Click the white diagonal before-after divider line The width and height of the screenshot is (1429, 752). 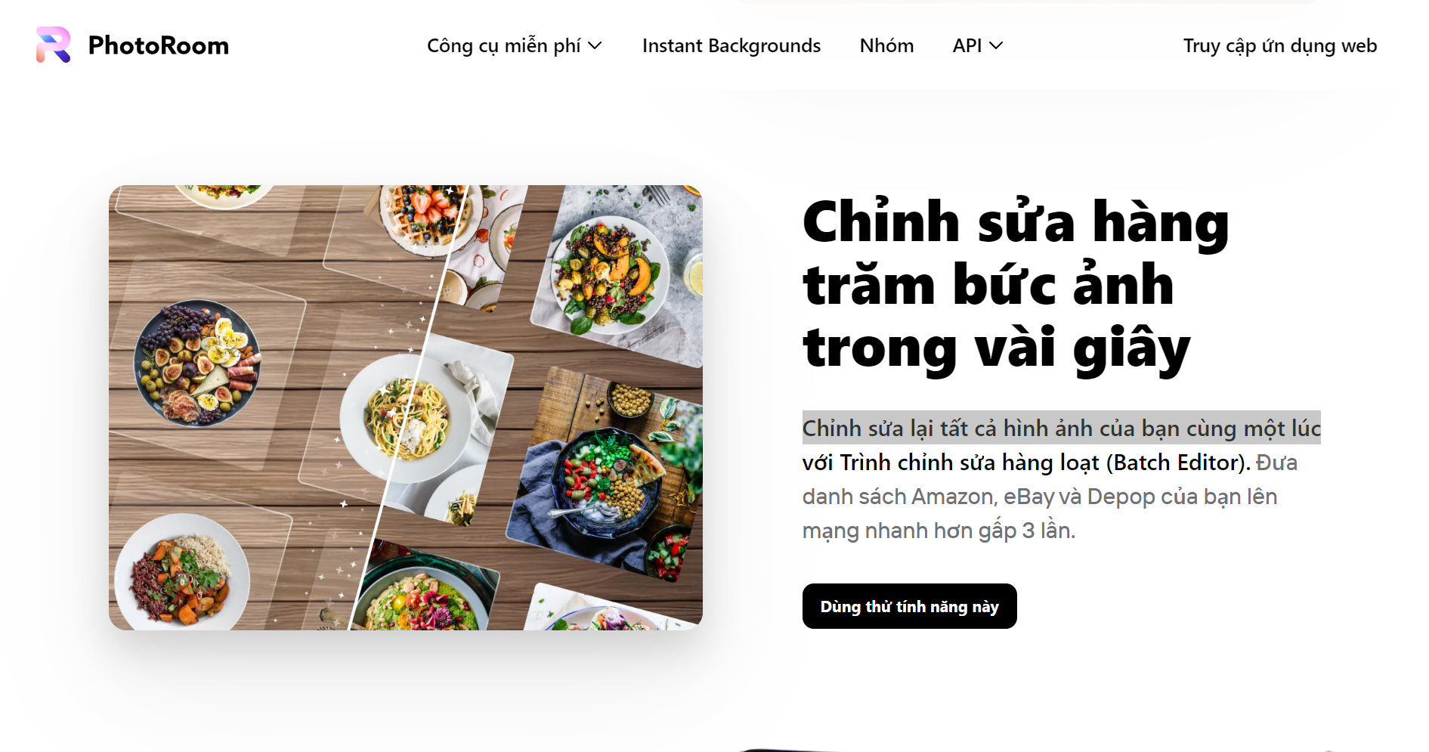[410, 408]
